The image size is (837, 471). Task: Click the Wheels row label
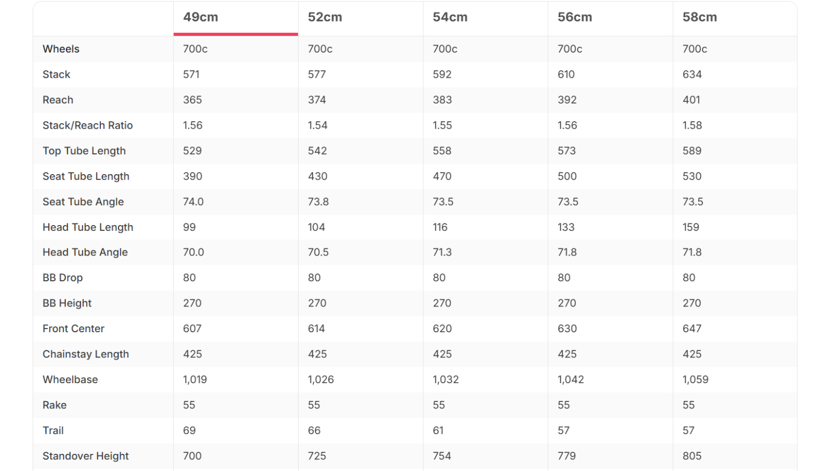[x=61, y=49]
